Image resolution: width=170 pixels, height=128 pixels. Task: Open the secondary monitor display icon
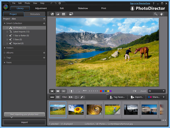[71, 14]
